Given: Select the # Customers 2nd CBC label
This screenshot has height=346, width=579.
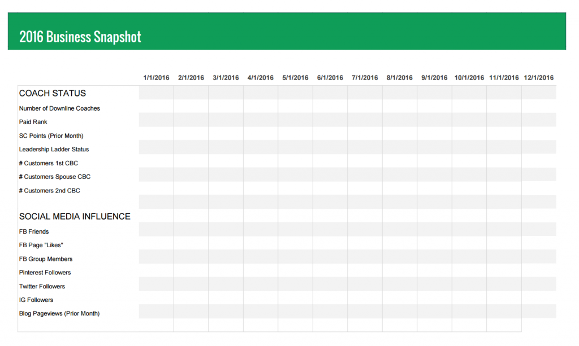Looking at the screenshot, I should coord(50,191).
